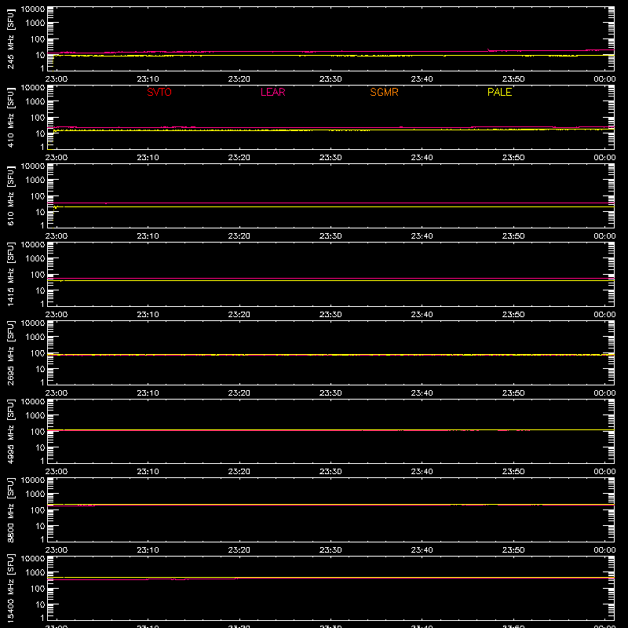Click 23:20 time label under 1415 MHz plot
This screenshot has height=628, width=628.
tap(239, 315)
